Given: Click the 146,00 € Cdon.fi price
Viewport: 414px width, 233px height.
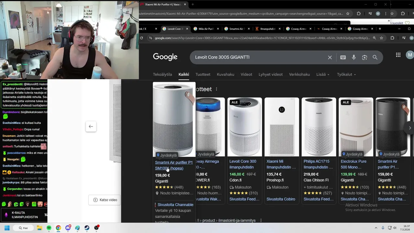Looking at the screenshot, I should (237, 174).
